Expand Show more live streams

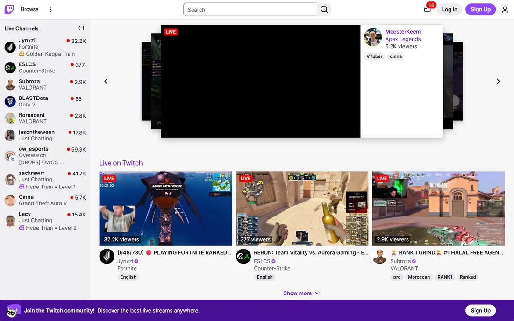pos(301,293)
